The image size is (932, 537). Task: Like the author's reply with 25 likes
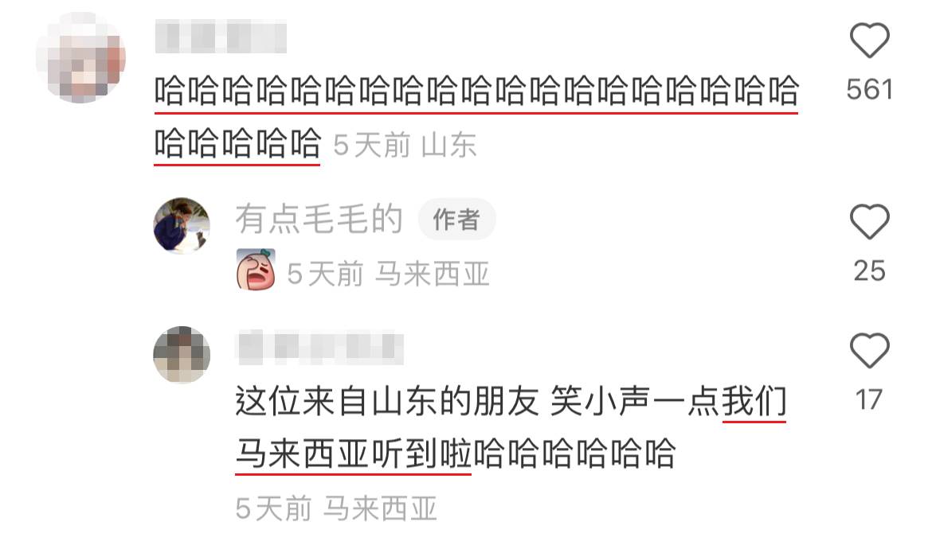pos(870,221)
